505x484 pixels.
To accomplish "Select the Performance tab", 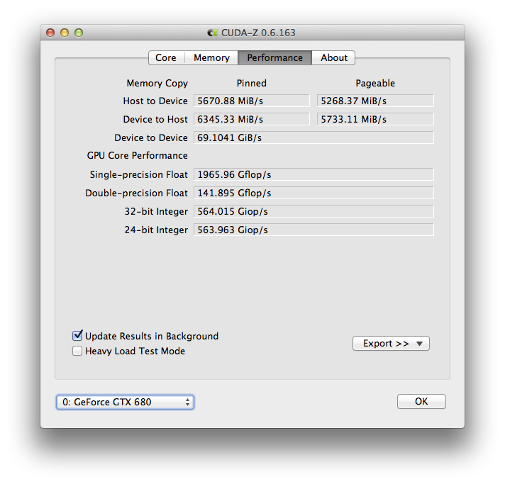I will coord(274,57).
